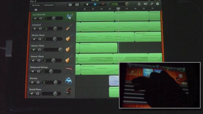Viewport: 203px width, 114px height.
Task: Adjust the bottom Classic Clean volume slider
Action: (x=53, y=60)
